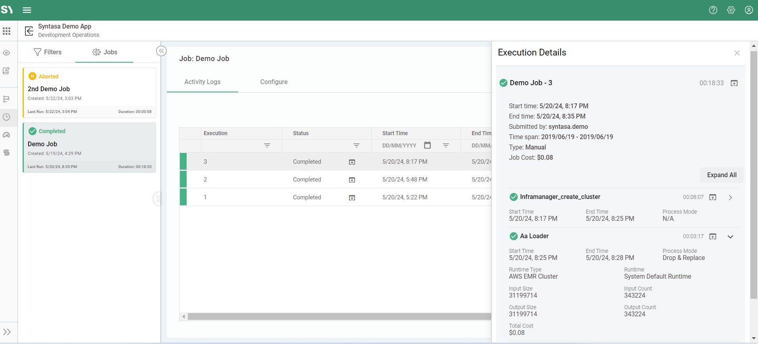The image size is (758, 344).
Task: Click the horizontal scrollbar under executions table
Action: click(x=339, y=317)
